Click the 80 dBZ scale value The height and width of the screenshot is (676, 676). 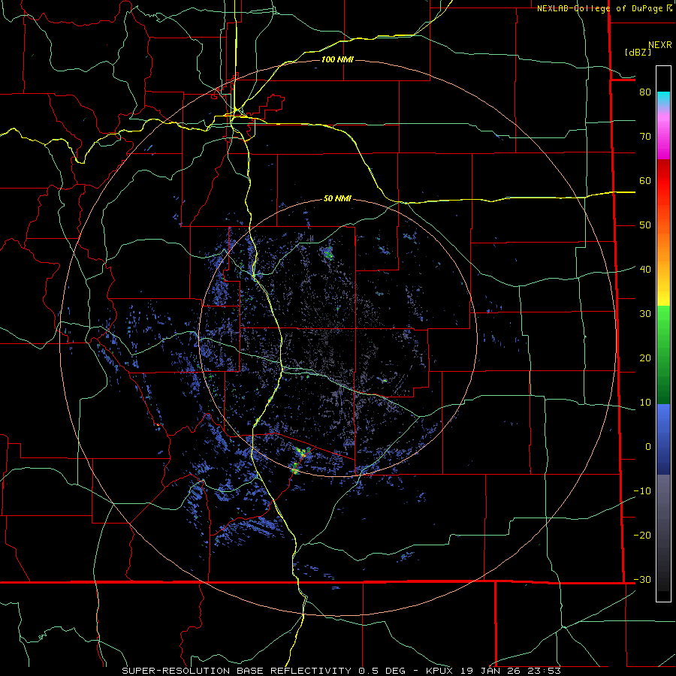[x=645, y=92]
